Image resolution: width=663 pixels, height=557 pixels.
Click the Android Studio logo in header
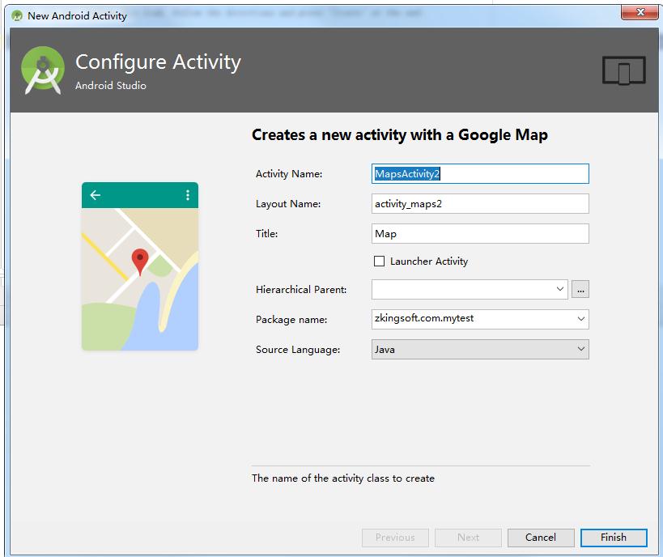coord(42,70)
